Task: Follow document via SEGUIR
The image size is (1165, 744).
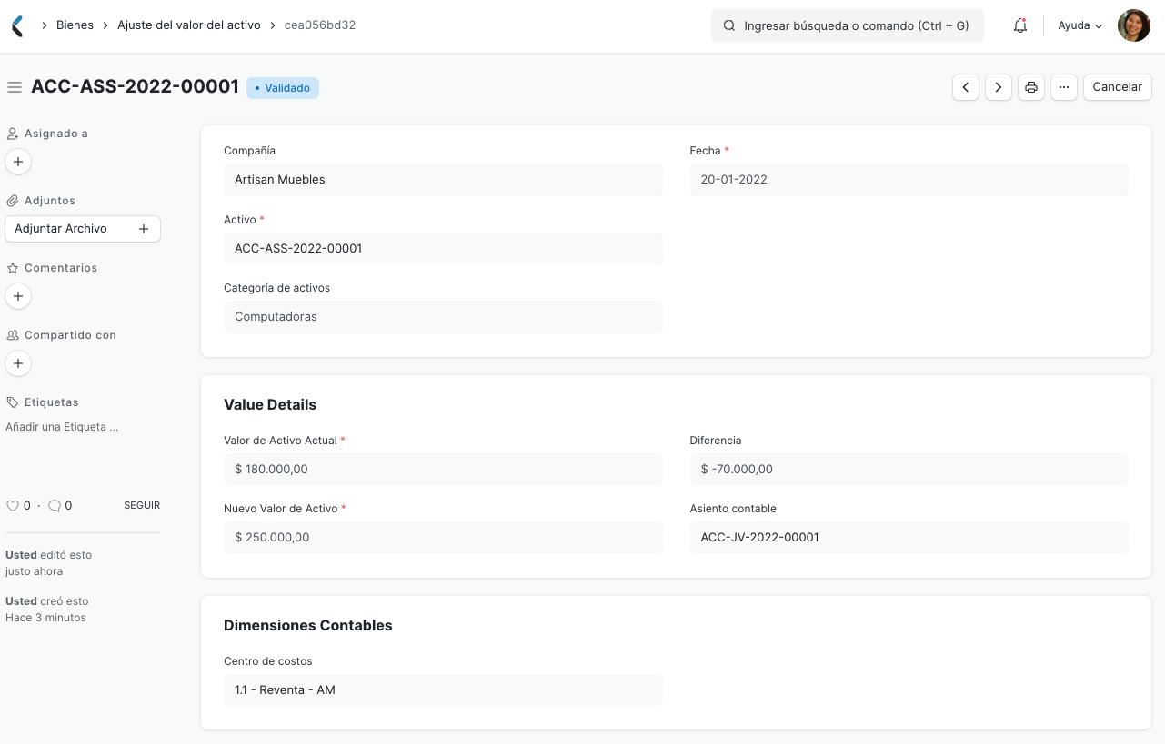Action: pos(142,505)
